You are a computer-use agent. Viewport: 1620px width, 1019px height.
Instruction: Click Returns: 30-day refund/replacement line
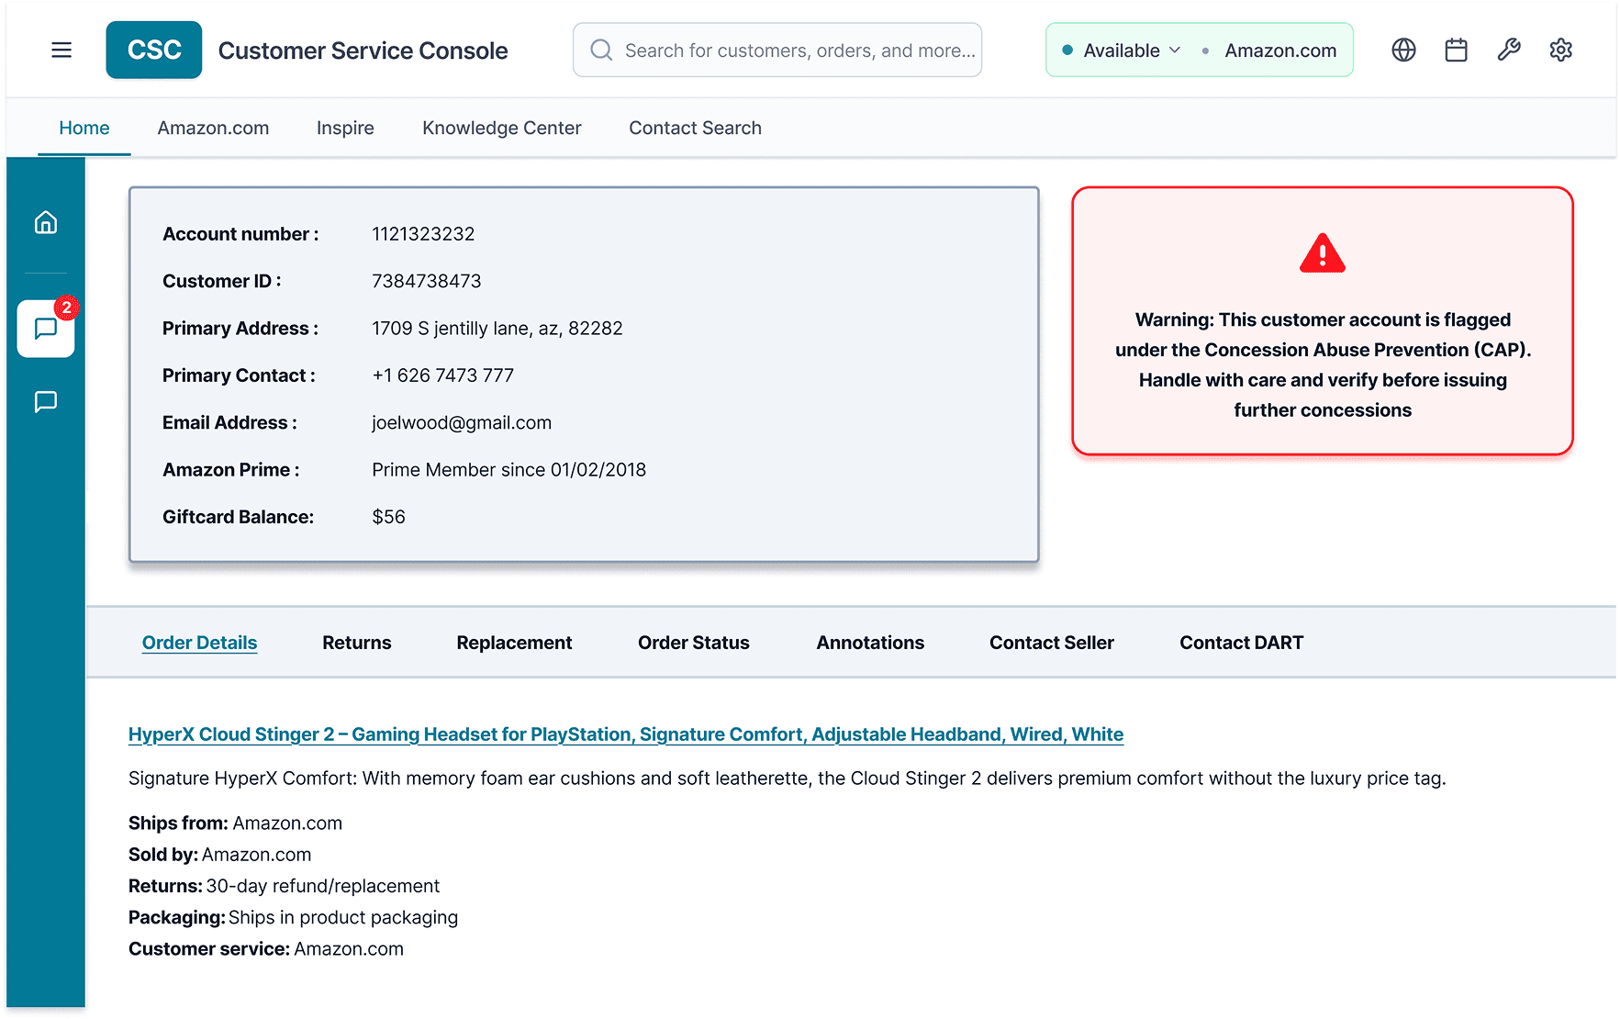(285, 886)
